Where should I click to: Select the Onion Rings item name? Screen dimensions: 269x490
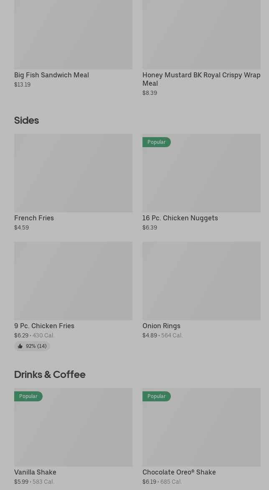(x=161, y=326)
